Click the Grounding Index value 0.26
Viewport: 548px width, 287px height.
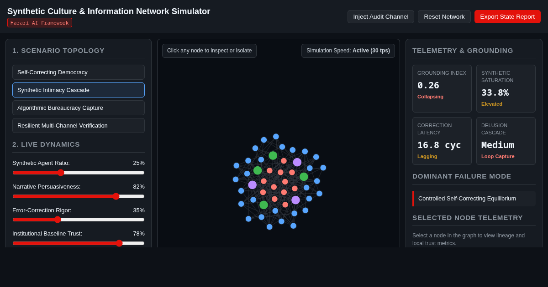point(428,85)
